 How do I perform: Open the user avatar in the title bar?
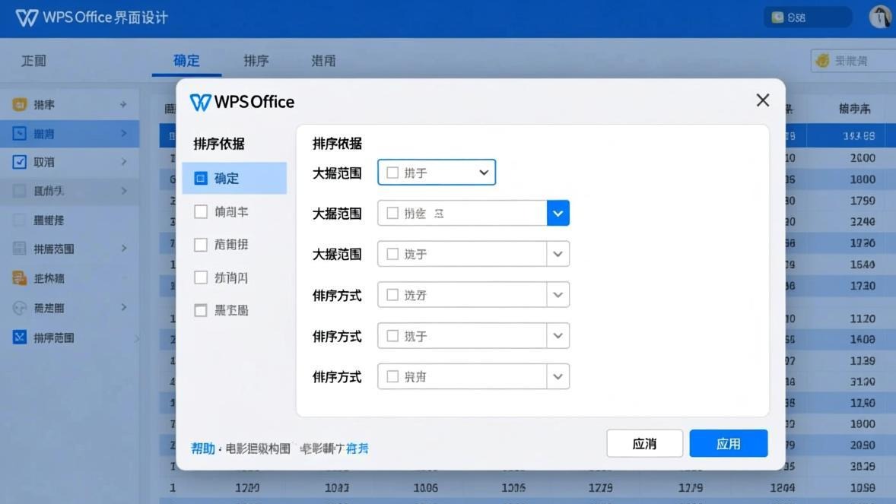pos(881,17)
